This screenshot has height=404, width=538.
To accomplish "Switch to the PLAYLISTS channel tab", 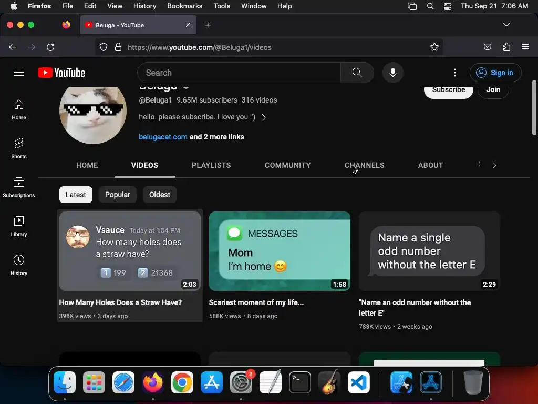I will pyautogui.click(x=211, y=165).
